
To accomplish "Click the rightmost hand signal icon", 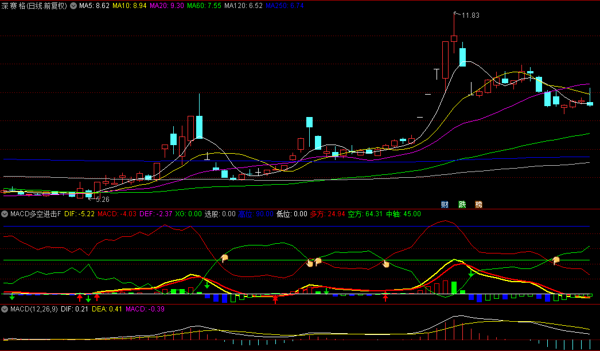I will [x=555, y=260].
